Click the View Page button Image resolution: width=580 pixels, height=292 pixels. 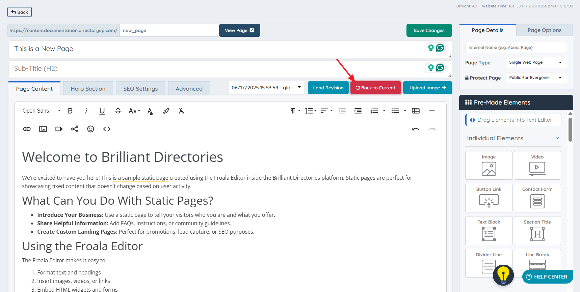click(x=239, y=30)
